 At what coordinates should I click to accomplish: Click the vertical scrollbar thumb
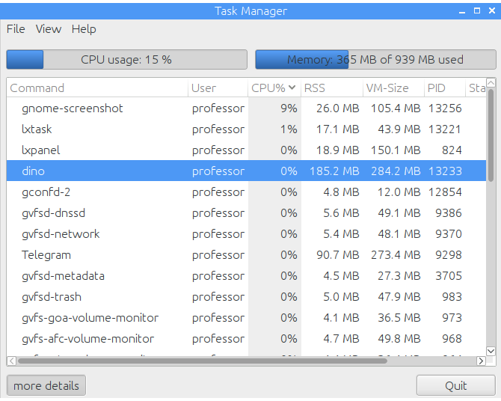491,135
